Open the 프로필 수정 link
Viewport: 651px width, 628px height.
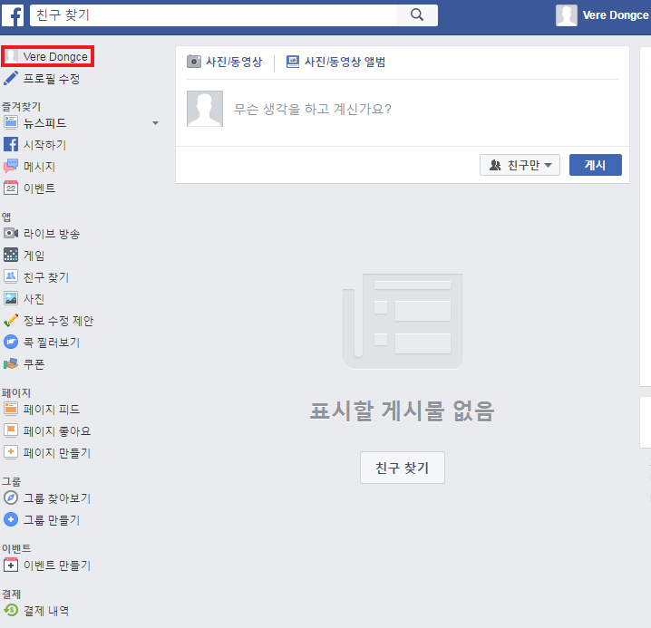click(52, 79)
